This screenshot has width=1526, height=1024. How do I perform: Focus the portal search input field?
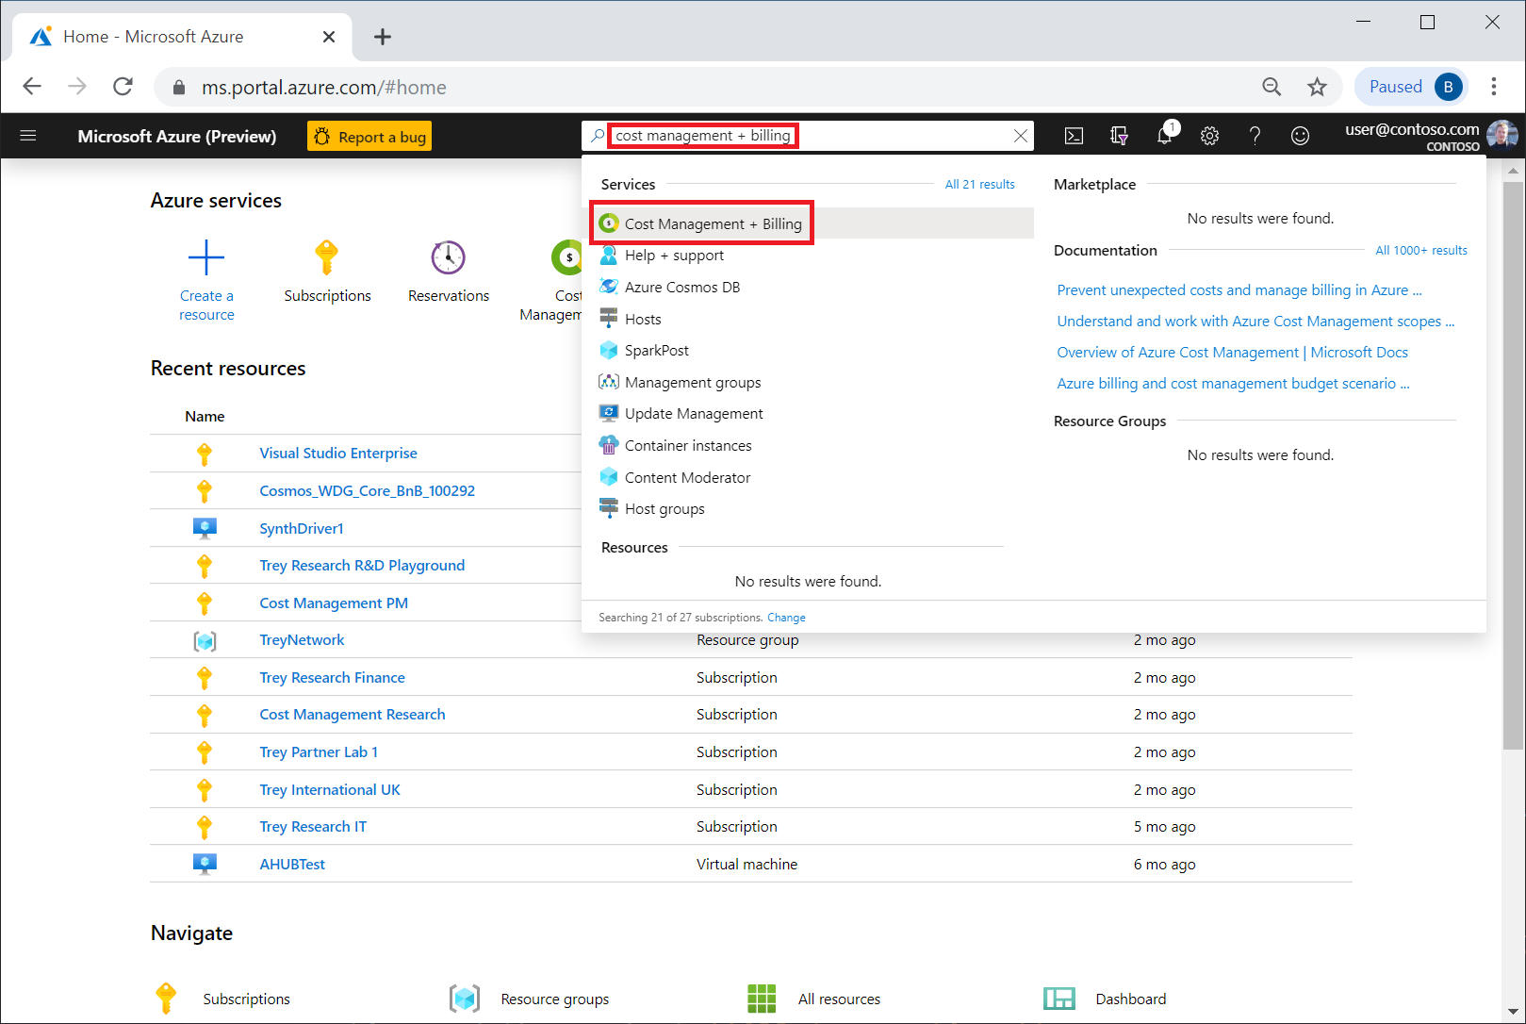point(808,136)
